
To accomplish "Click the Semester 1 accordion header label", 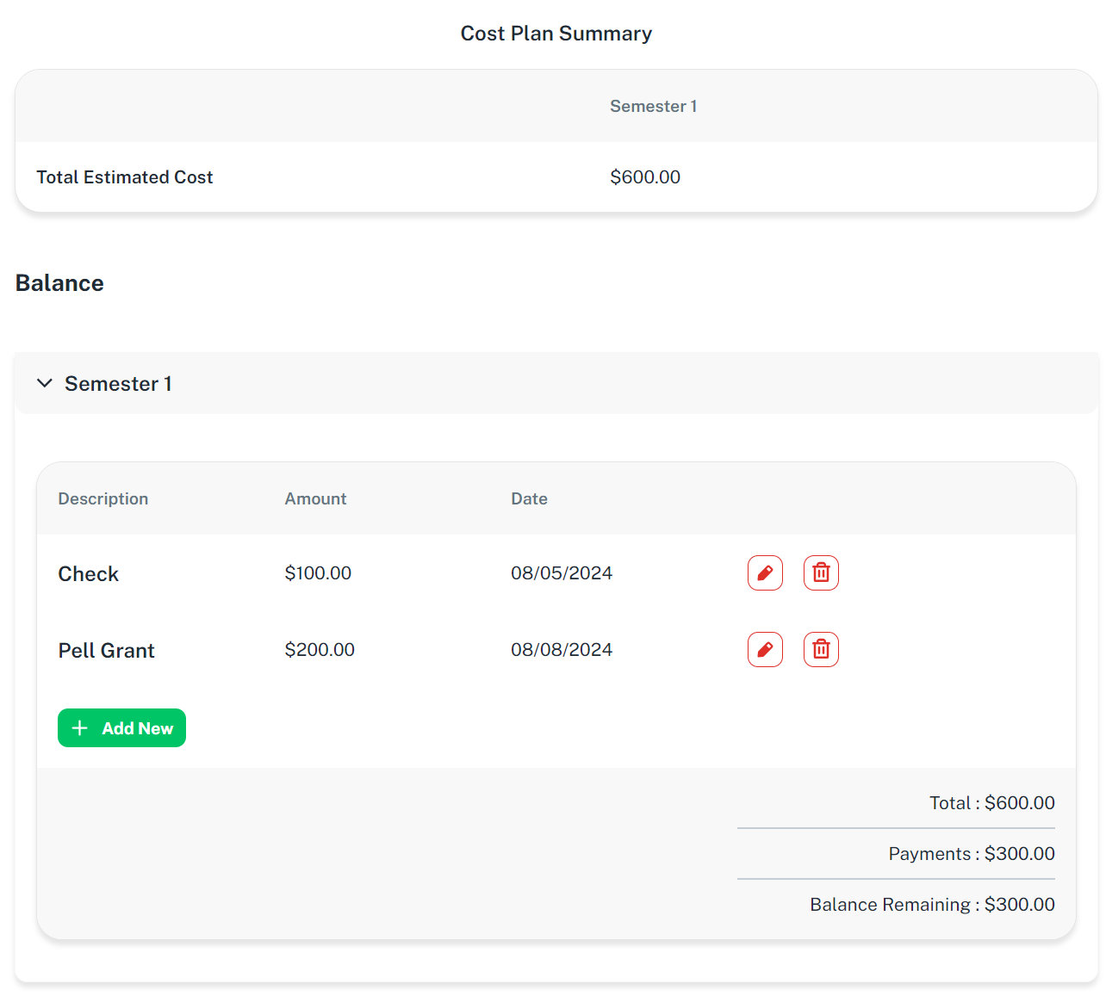I will pyautogui.click(x=118, y=384).
